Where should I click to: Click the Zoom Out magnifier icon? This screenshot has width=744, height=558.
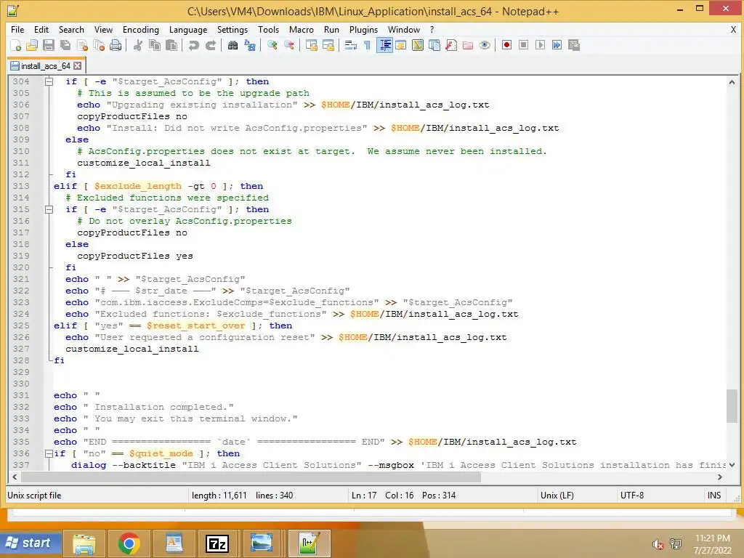click(x=288, y=45)
